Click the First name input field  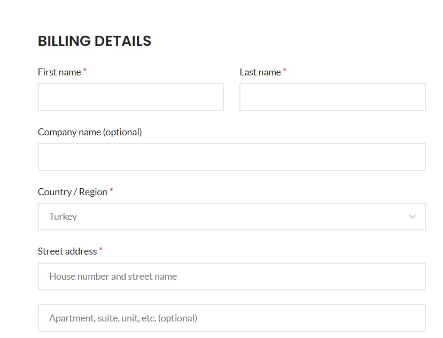point(131,97)
